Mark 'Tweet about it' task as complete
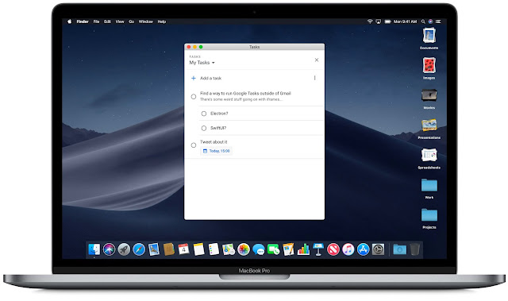Screen dimensions: 508x301 [194, 145]
